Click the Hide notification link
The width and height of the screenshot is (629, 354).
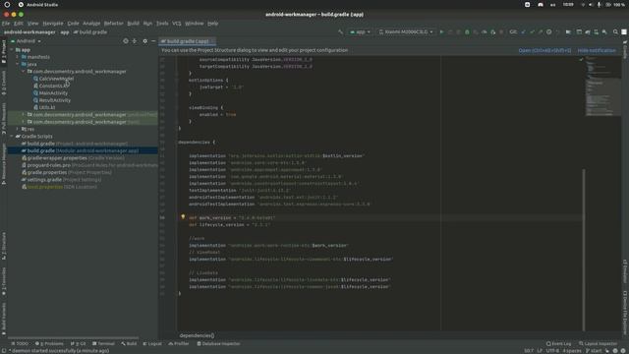(x=597, y=50)
